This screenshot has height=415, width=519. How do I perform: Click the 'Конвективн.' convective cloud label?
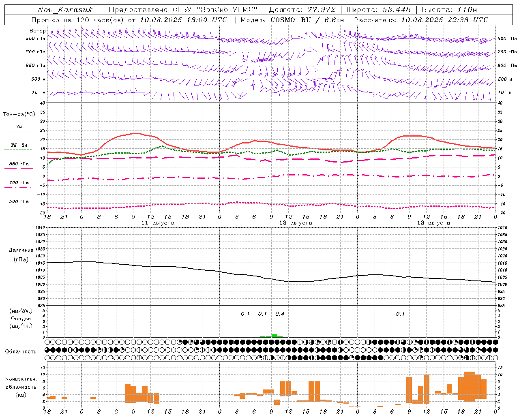coord(21,379)
